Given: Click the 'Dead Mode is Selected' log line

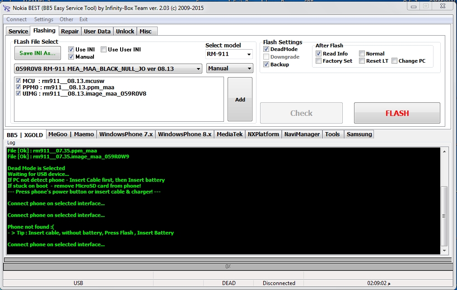Looking at the screenshot, I should pyautogui.click(x=36, y=168).
